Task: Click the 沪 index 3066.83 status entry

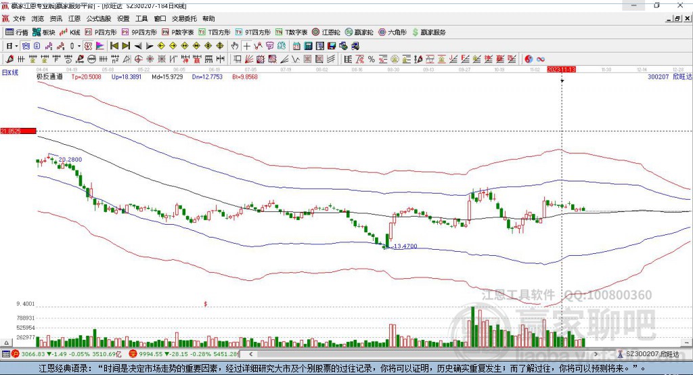Action: point(67,354)
